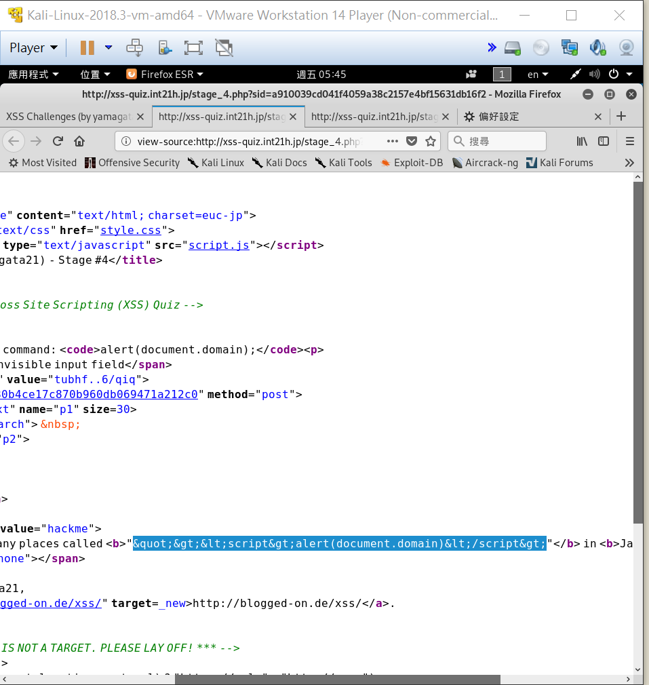The image size is (649, 685).
Task: Open Aircrack-ng bookmark
Action: (485, 163)
